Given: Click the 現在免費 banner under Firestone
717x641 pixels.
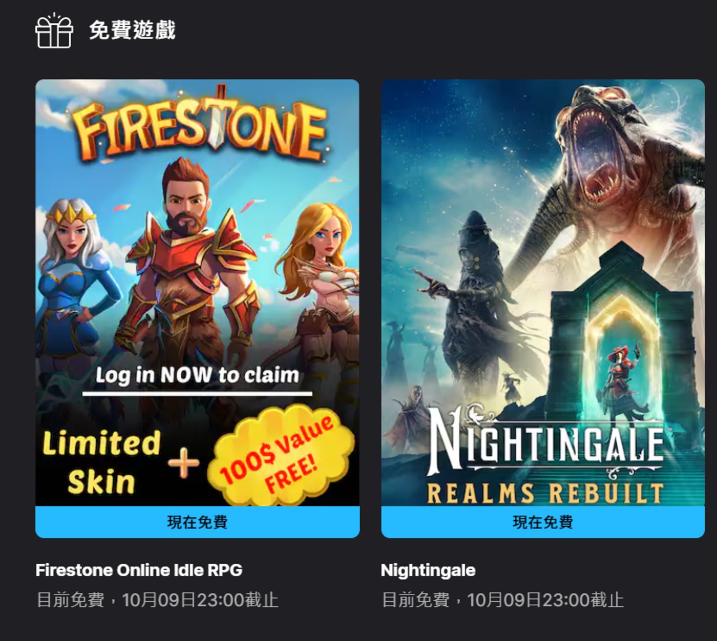Looking at the screenshot, I should point(197,522).
